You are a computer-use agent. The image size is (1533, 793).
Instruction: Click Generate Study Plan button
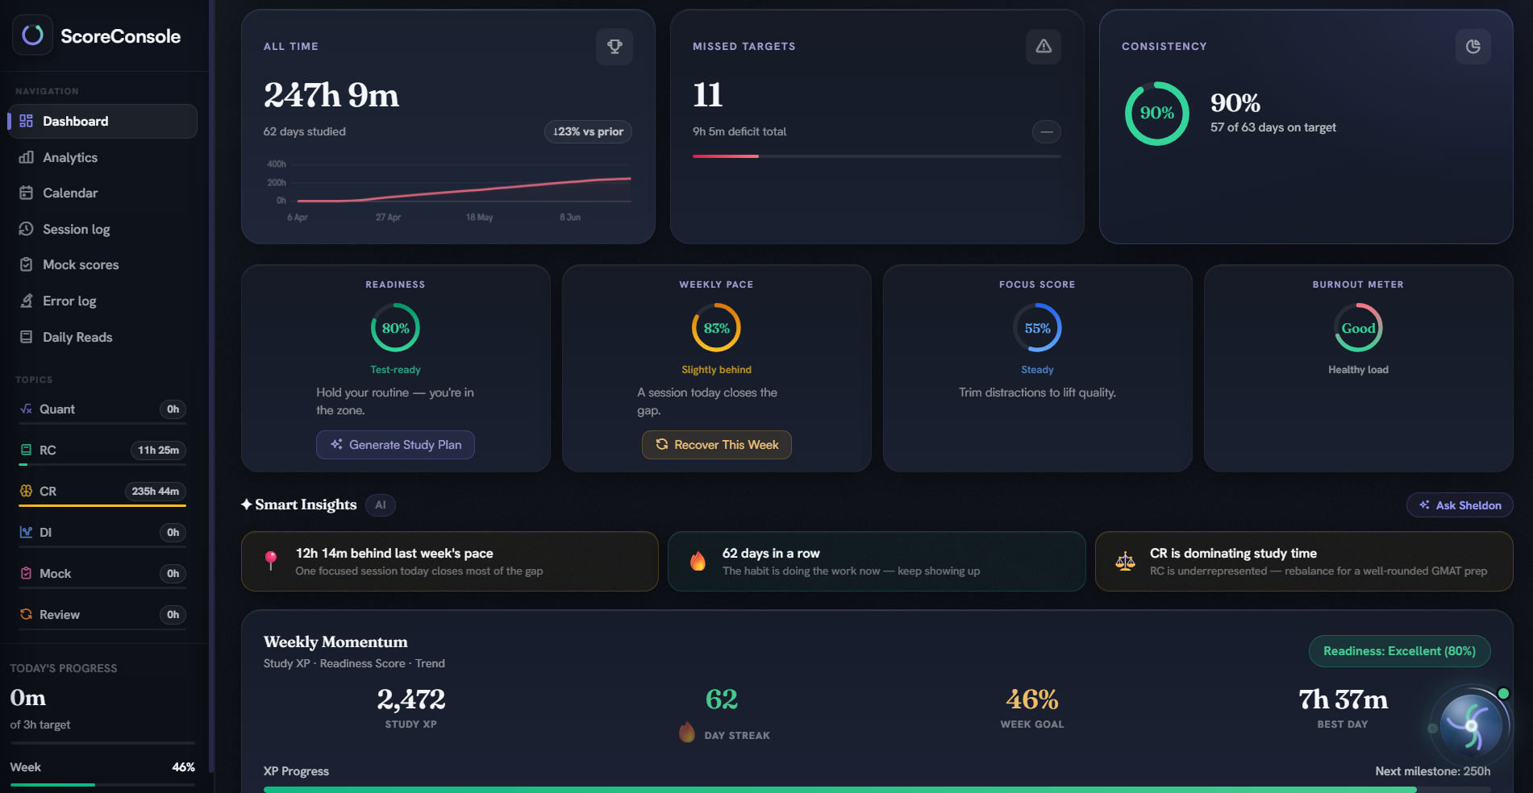395,445
